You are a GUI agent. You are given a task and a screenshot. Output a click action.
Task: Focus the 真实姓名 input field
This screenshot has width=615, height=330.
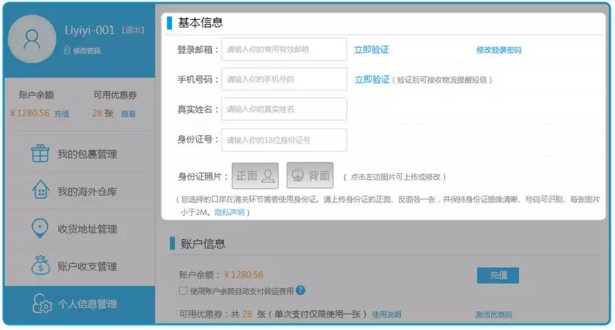[x=284, y=109]
